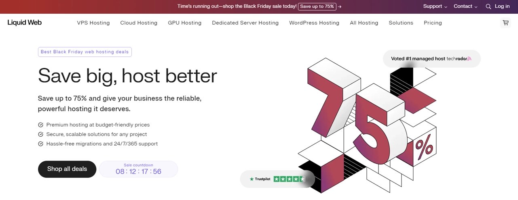Click the checkmark icon beside Premium hosting

40,125
